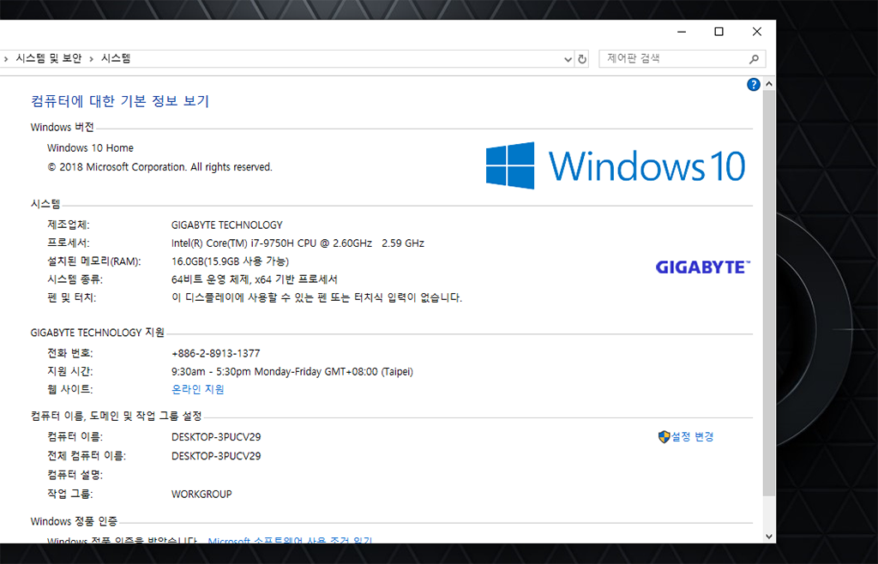
Task: Open the chevron before 시스템 breadcrumb
Action: click(x=91, y=59)
